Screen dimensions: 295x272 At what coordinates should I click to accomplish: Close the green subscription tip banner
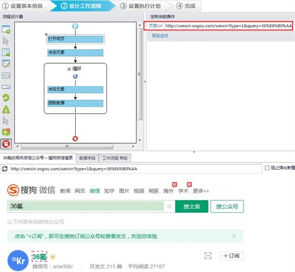234,237
